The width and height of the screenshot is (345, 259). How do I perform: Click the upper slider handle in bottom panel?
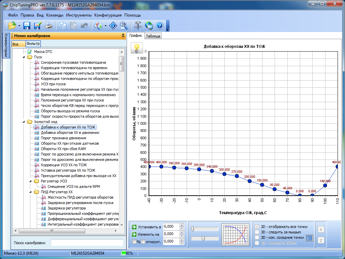tap(192, 229)
